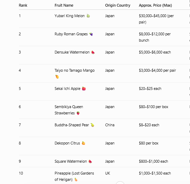
Task: Click the mango emoji under Taiyo no Tamago Mango
Action: (57, 77)
